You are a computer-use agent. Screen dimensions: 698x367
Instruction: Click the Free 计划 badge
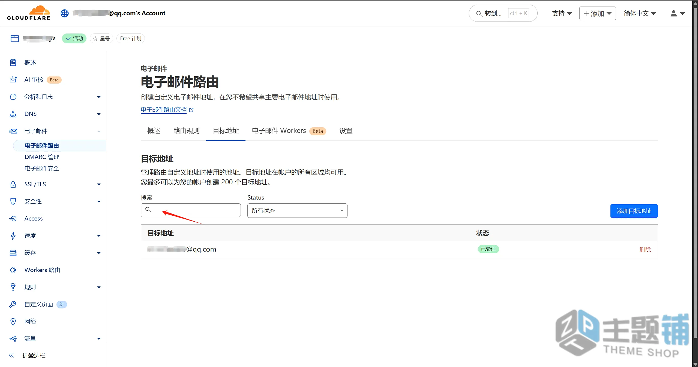[131, 39]
